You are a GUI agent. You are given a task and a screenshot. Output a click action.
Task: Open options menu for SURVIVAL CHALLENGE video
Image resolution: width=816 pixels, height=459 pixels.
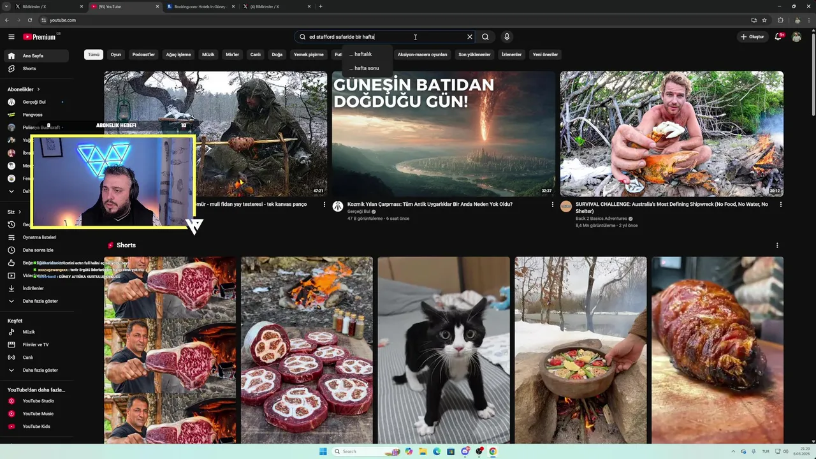(x=781, y=205)
